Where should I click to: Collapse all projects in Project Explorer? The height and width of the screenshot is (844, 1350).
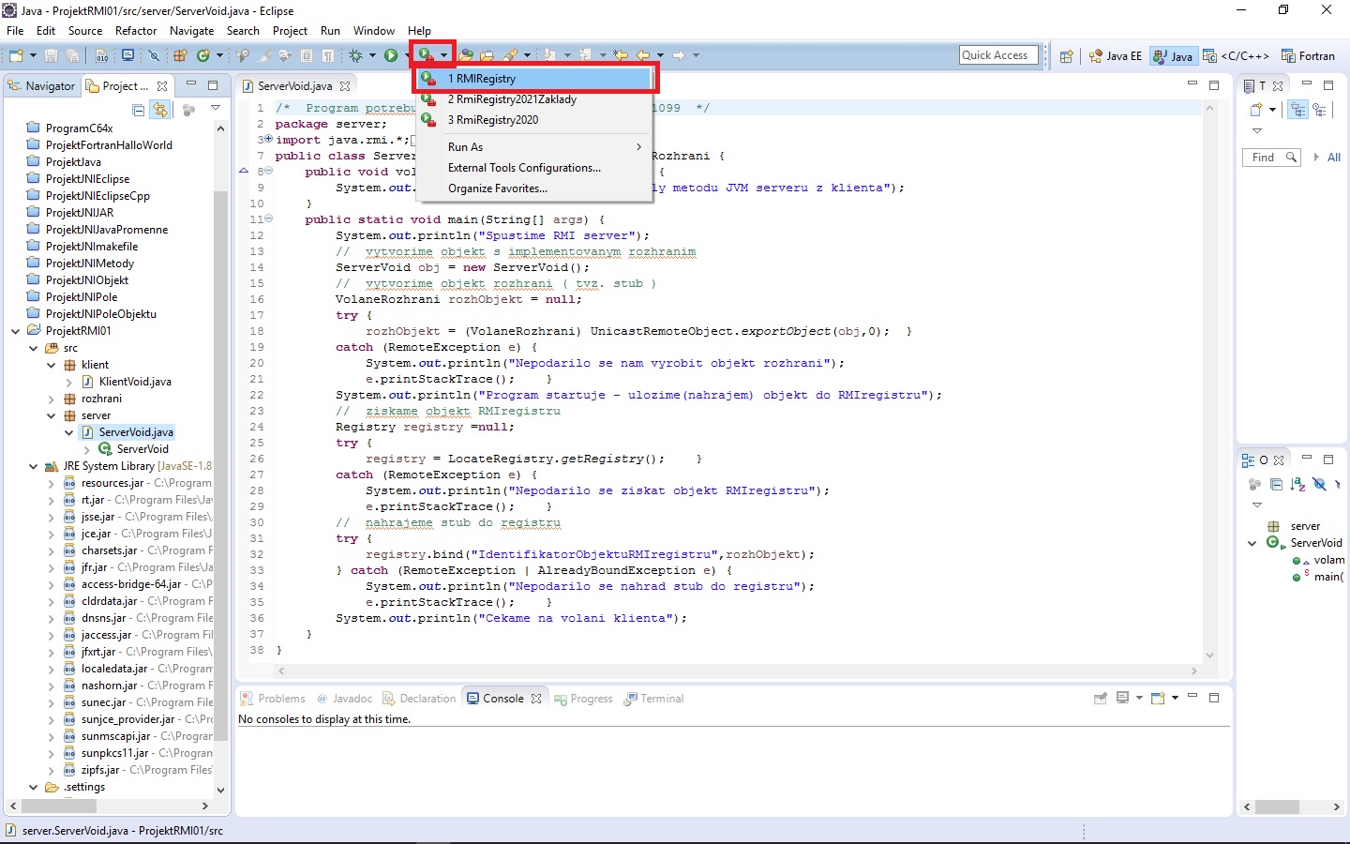(x=140, y=109)
